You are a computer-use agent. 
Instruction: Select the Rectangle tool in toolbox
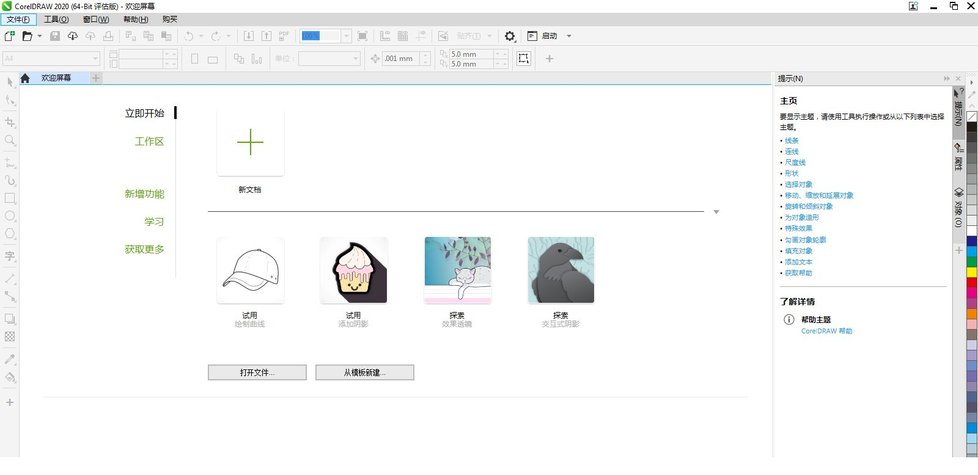(10, 198)
